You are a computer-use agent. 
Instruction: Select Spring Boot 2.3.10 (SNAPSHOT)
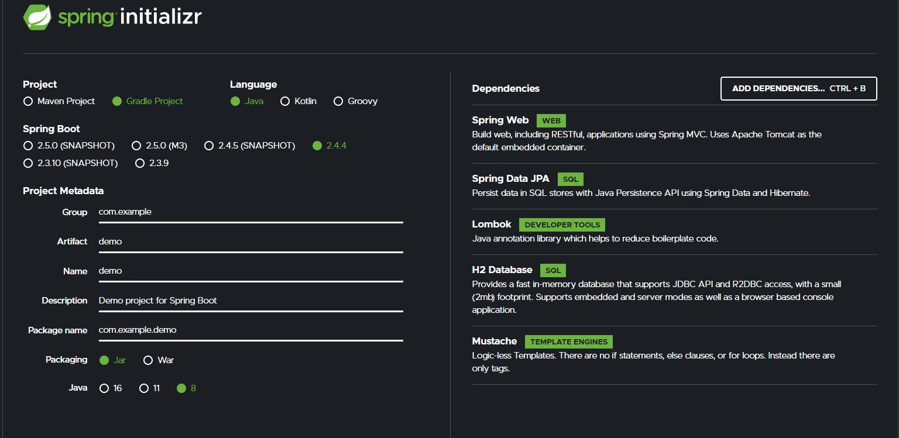(x=28, y=163)
